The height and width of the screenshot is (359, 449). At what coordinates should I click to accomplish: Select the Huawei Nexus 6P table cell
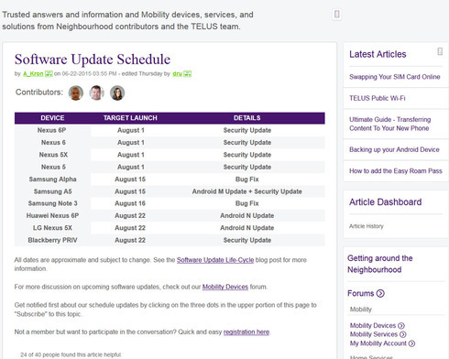pyautogui.click(x=52, y=215)
